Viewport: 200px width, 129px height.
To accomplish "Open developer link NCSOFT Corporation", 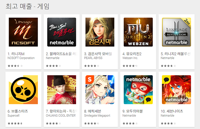I will (x=21, y=58).
